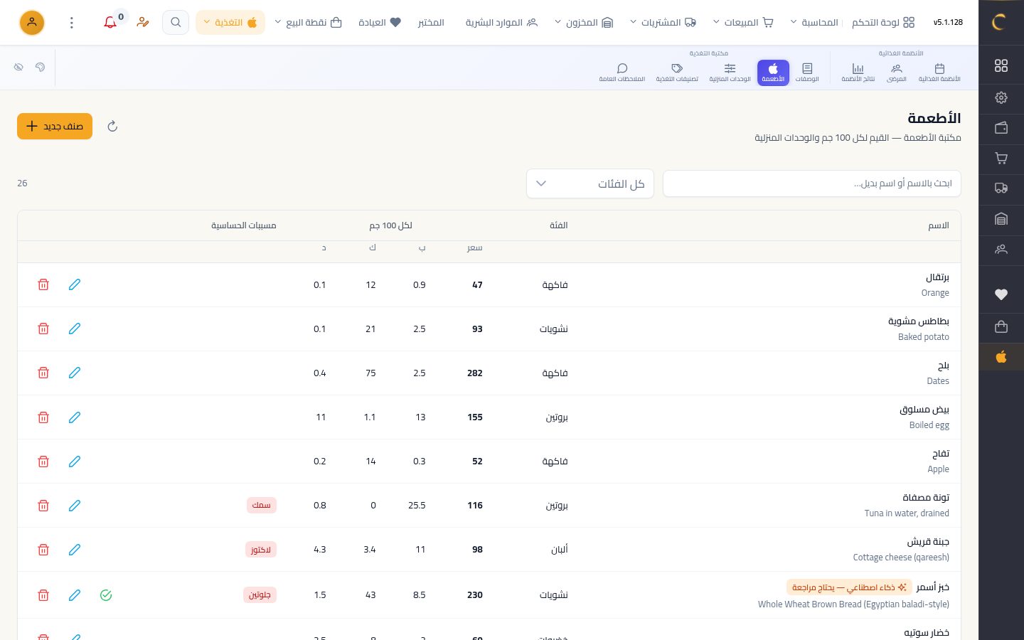Expand the All Categories (كل الفئات) dropdown
Viewport: 1024px width, 640px height.
590,183
